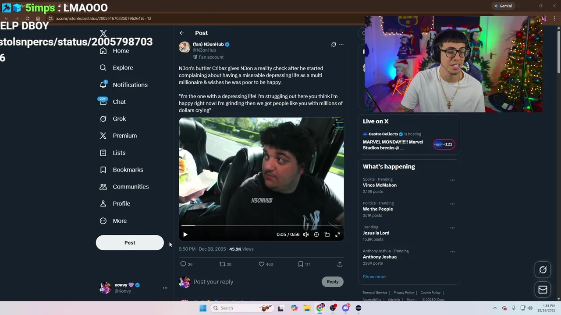The width and height of the screenshot is (561, 315).
Task: Open N3onHub's profile avatar on the post
Action: pyautogui.click(x=185, y=47)
